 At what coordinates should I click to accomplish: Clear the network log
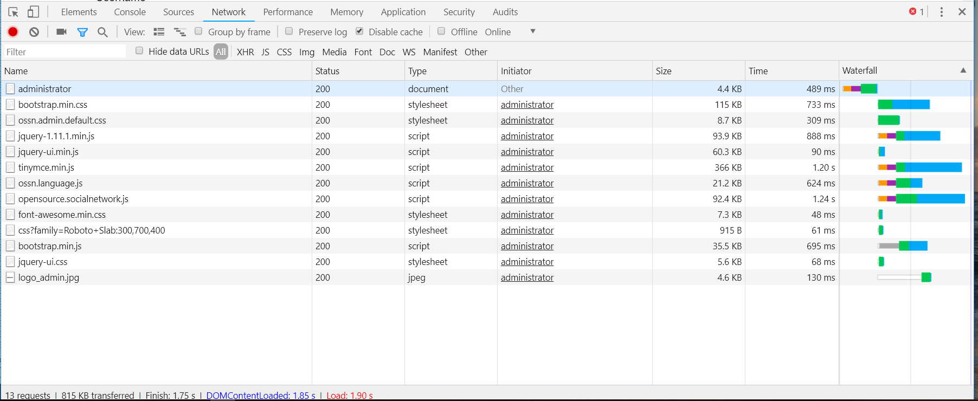[34, 32]
